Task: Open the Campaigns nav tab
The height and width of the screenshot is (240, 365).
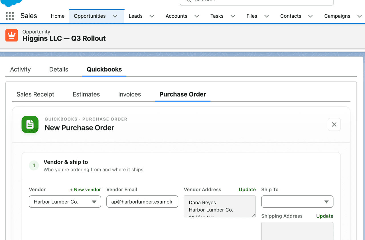Action: (337, 16)
